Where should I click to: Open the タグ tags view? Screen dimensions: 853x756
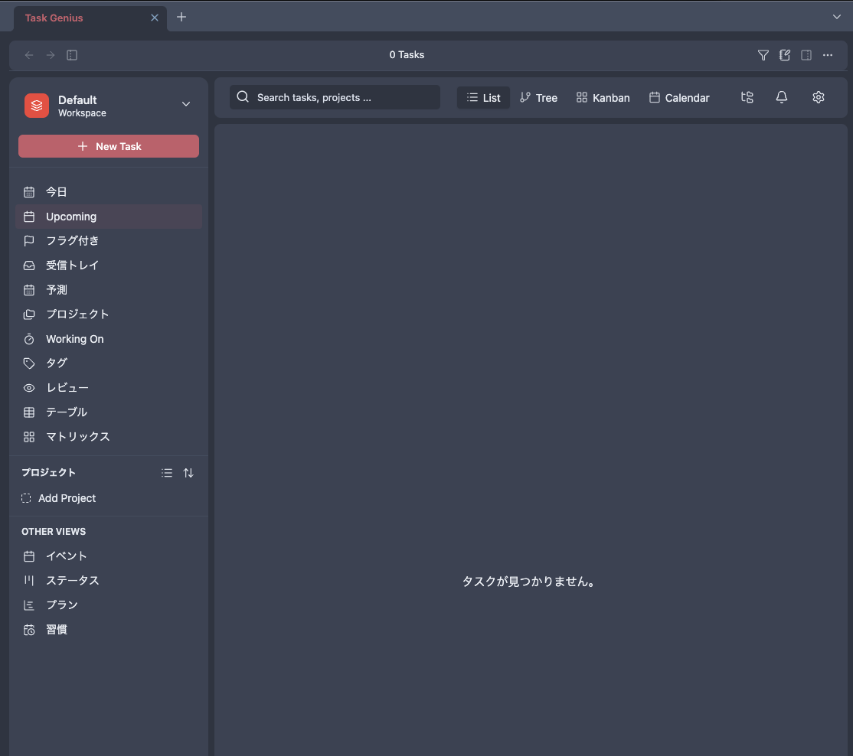(109, 363)
